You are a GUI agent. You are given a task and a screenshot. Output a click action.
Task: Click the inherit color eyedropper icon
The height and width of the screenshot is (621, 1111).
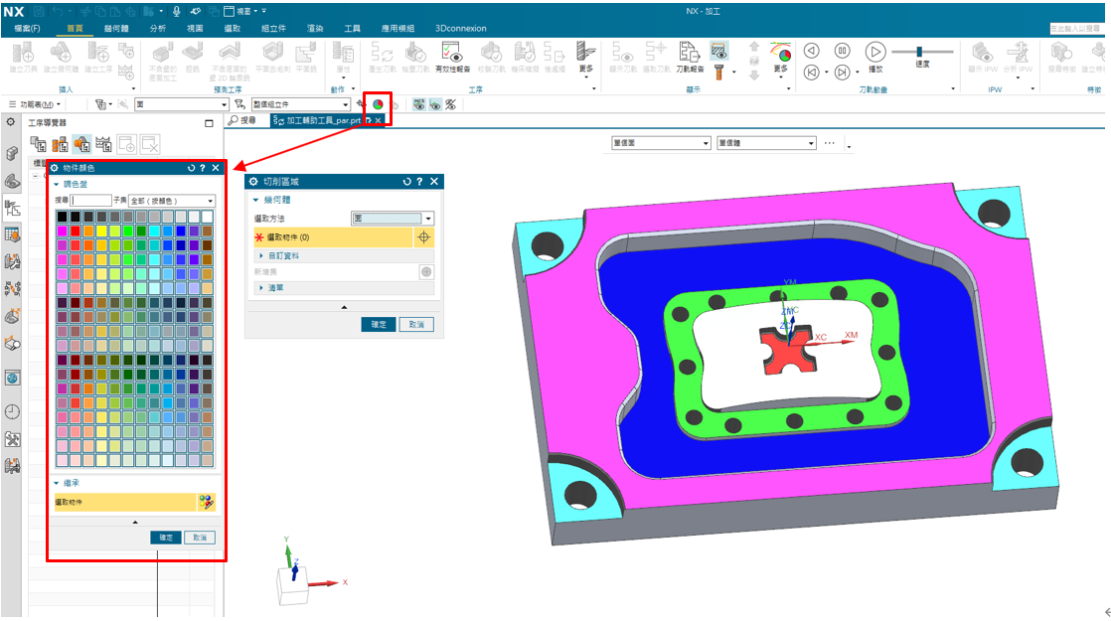click(x=206, y=503)
